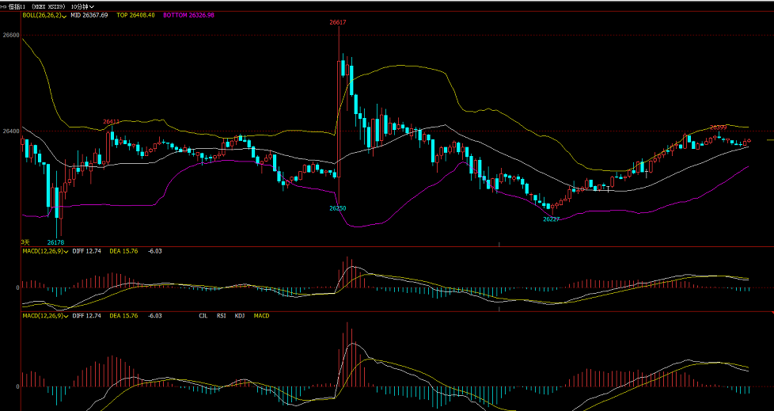Click the 恒指11 instrument name
Image resolution: width=774 pixels, height=411 pixels.
[x=17, y=6]
